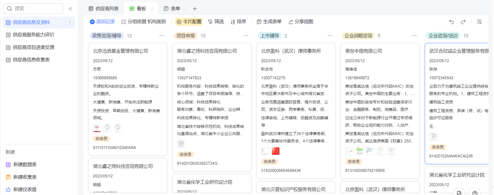
Task: Open 供应商信息收集表 table
Action: [31, 60]
